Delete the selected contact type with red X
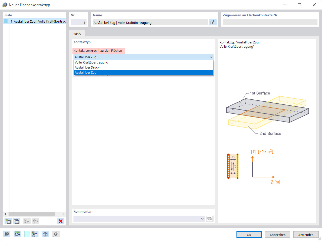This screenshot has width=322, height=241. 61,221
